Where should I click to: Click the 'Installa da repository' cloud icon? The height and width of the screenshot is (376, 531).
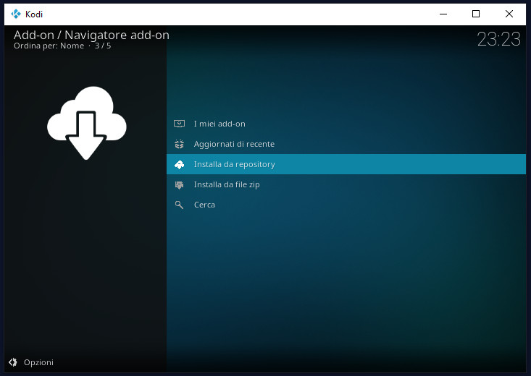pyautogui.click(x=179, y=164)
